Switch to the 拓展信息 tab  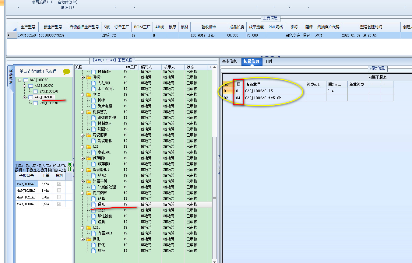(x=251, y=61)
